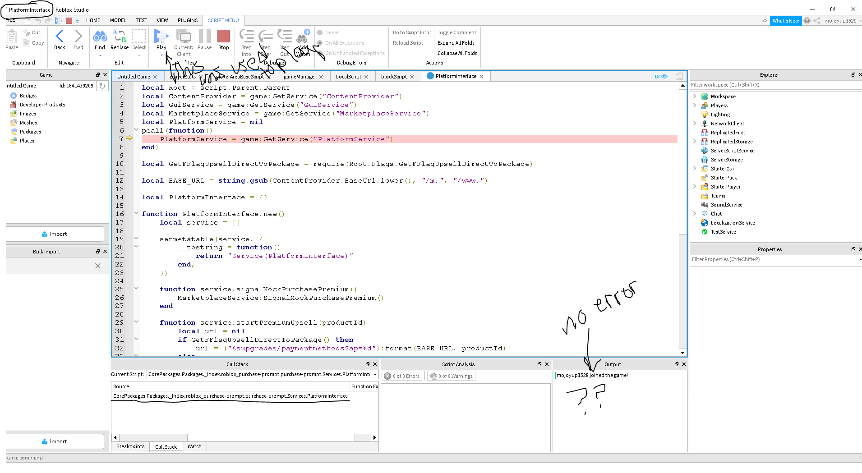Click Step Out debugger button

click(x=284, y=43)
